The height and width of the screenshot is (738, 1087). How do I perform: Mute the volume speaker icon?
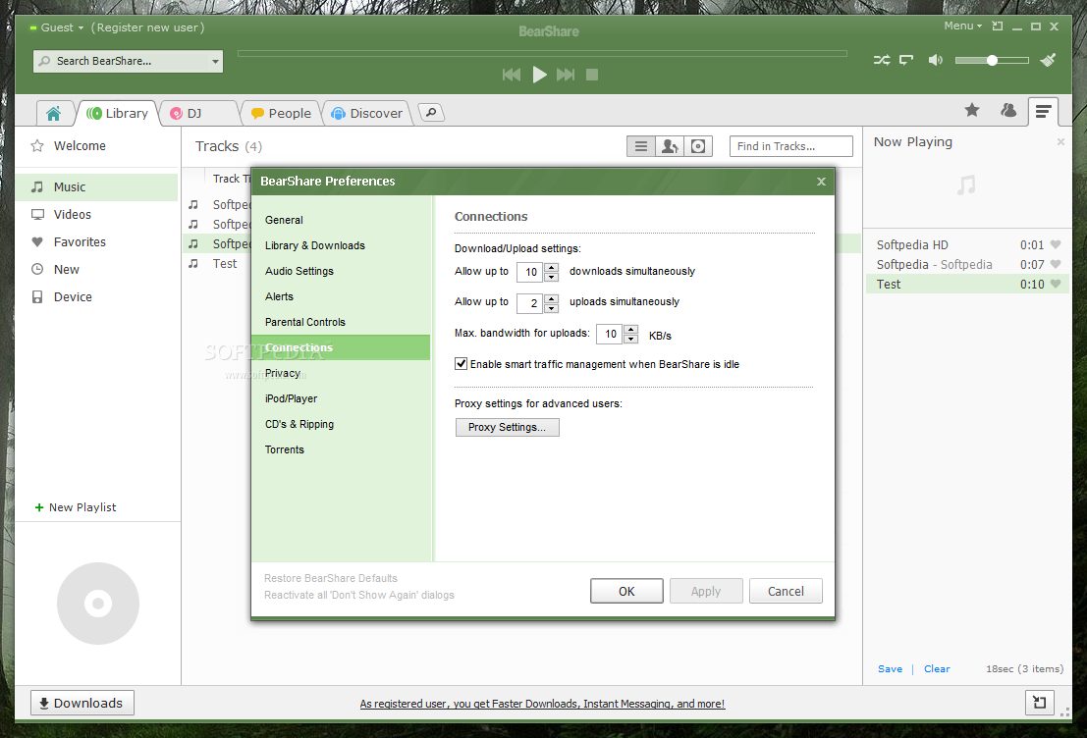(x=935, y=60)
